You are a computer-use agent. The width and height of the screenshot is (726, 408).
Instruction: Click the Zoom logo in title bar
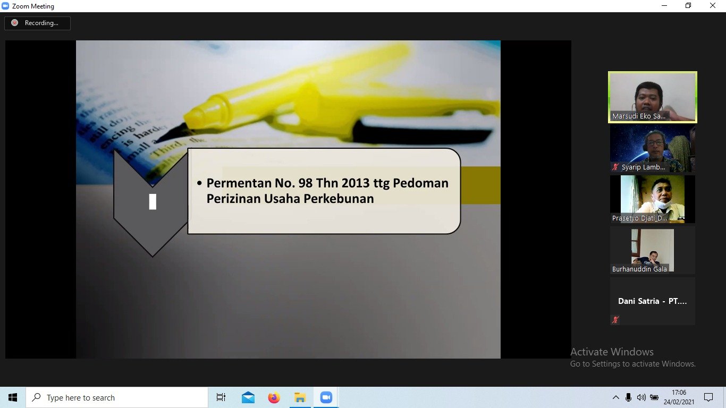point(6,6)
